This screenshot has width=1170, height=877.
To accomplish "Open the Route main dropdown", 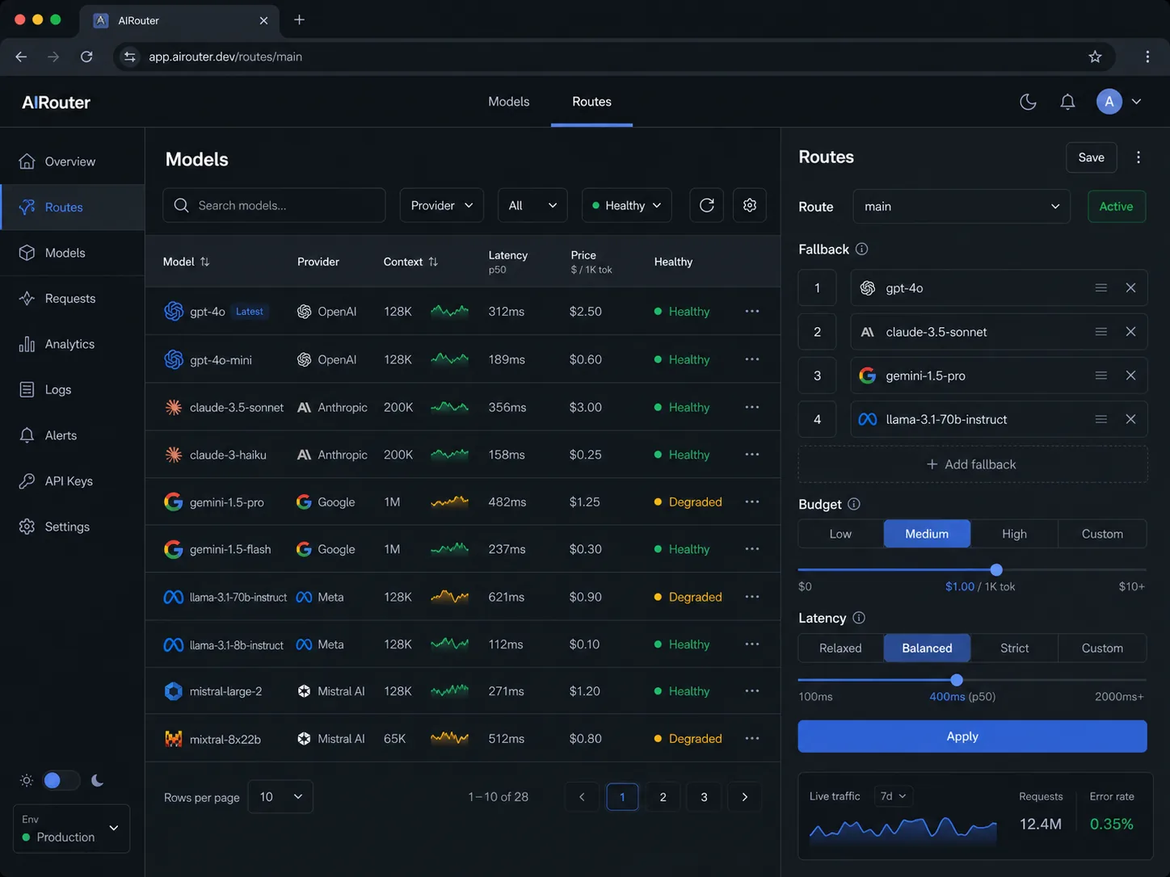I will 962,207.
